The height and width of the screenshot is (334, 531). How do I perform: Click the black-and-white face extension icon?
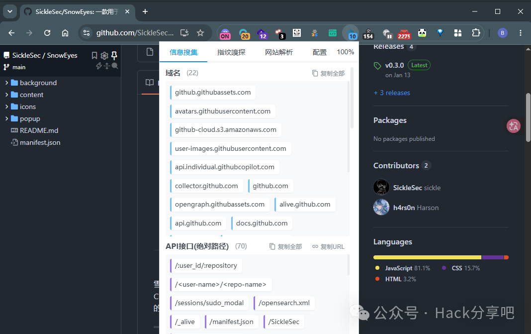pyautogui.click(x=297, y=32)
